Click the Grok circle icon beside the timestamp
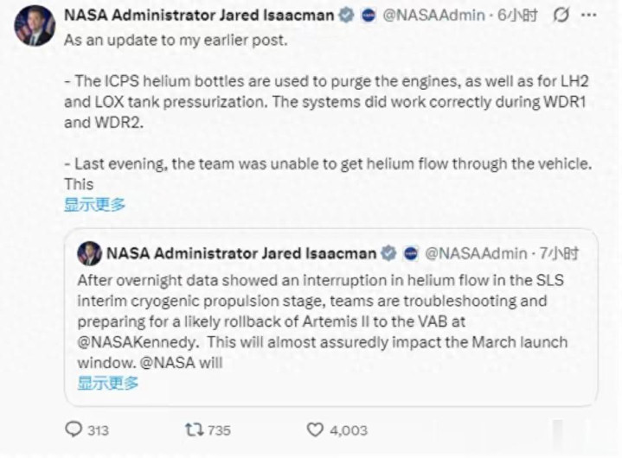The height and width of the screenshot is (458, 622). pyautogui.click(x=561, y=16)
